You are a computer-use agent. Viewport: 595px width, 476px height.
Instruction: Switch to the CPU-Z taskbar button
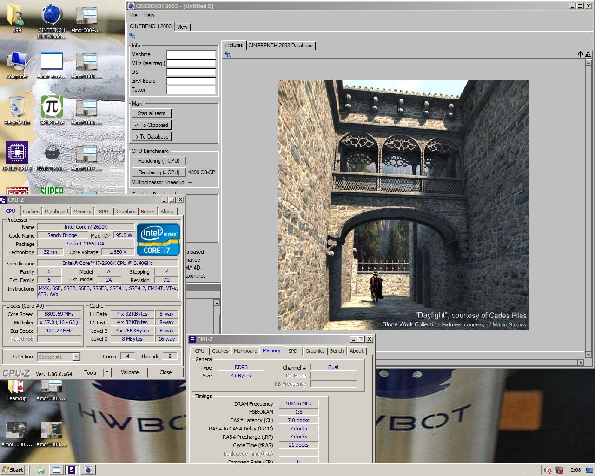[72, 470]
